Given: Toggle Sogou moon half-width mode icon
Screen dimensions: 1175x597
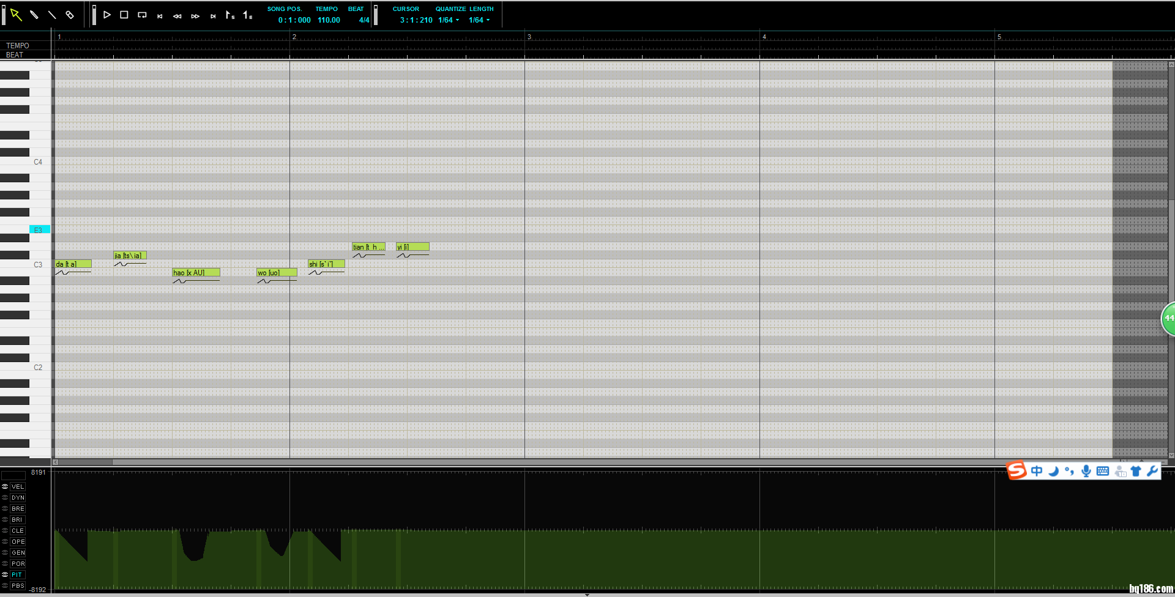Looking at the screenshot, I should coord(1053,471).
